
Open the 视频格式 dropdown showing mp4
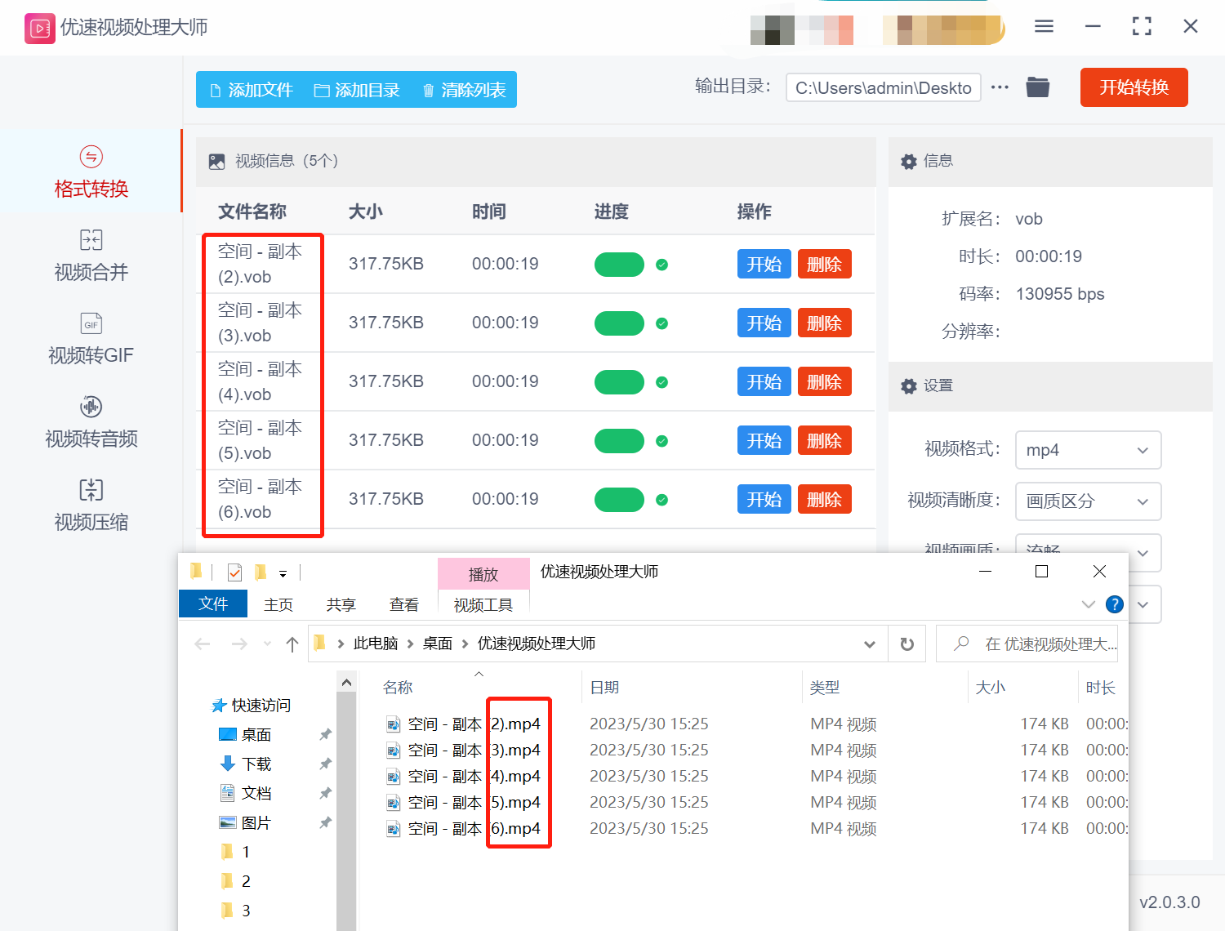(1088, 450)
